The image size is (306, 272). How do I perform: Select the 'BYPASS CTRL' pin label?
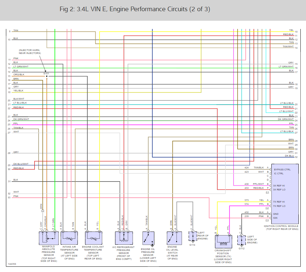pyautogui.click(x=282, y=170)
